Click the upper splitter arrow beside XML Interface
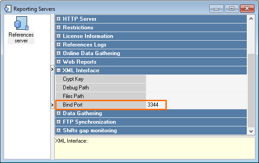 click(x=52, y=69)
